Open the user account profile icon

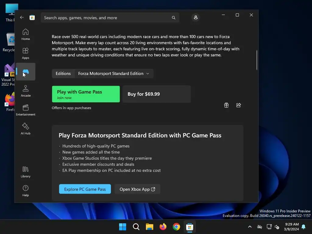point(196,17)
